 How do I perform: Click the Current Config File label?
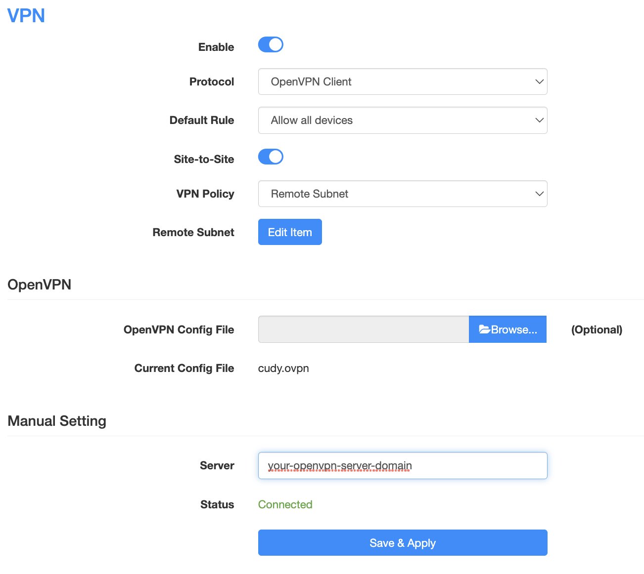coord(184,368)
